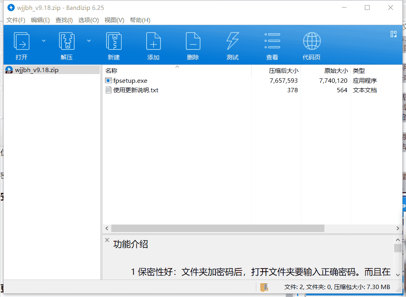Image resolution: width=406 pixels, height=297 pixels.
Task: Click the 应用程序 type cell
Action: coord(364,80)
